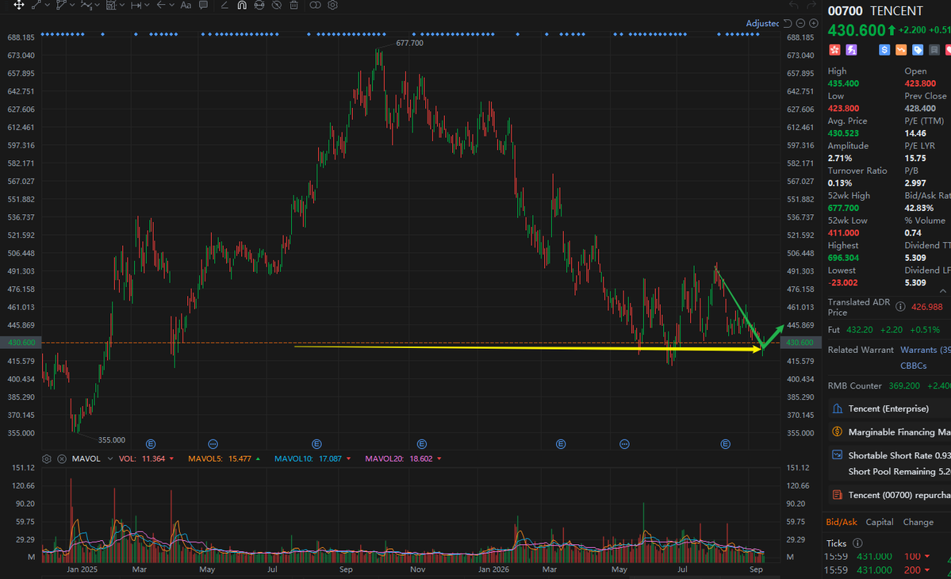Click the gray note badge icon
Screen dimensions: 951x579
(934, 50)
